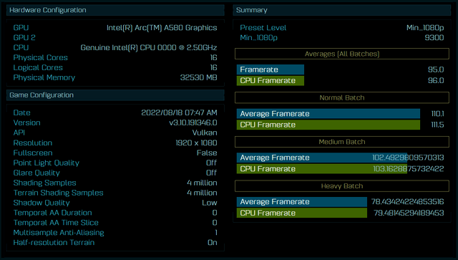Click the Medium Batch Average Framerate bar
This screenshot has height=260, width=458.
pyautogui.click(x=322, y=158)
